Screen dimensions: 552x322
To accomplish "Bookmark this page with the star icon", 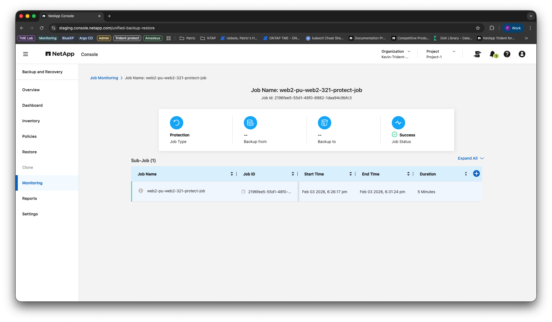I will [x=478, y=28].
